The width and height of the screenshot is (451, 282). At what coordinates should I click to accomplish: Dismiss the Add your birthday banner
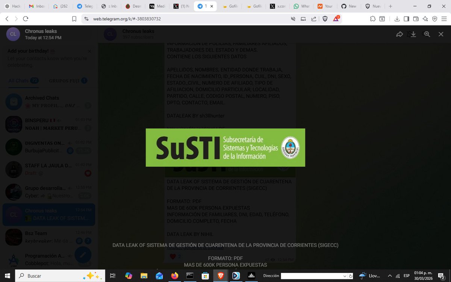89,51
